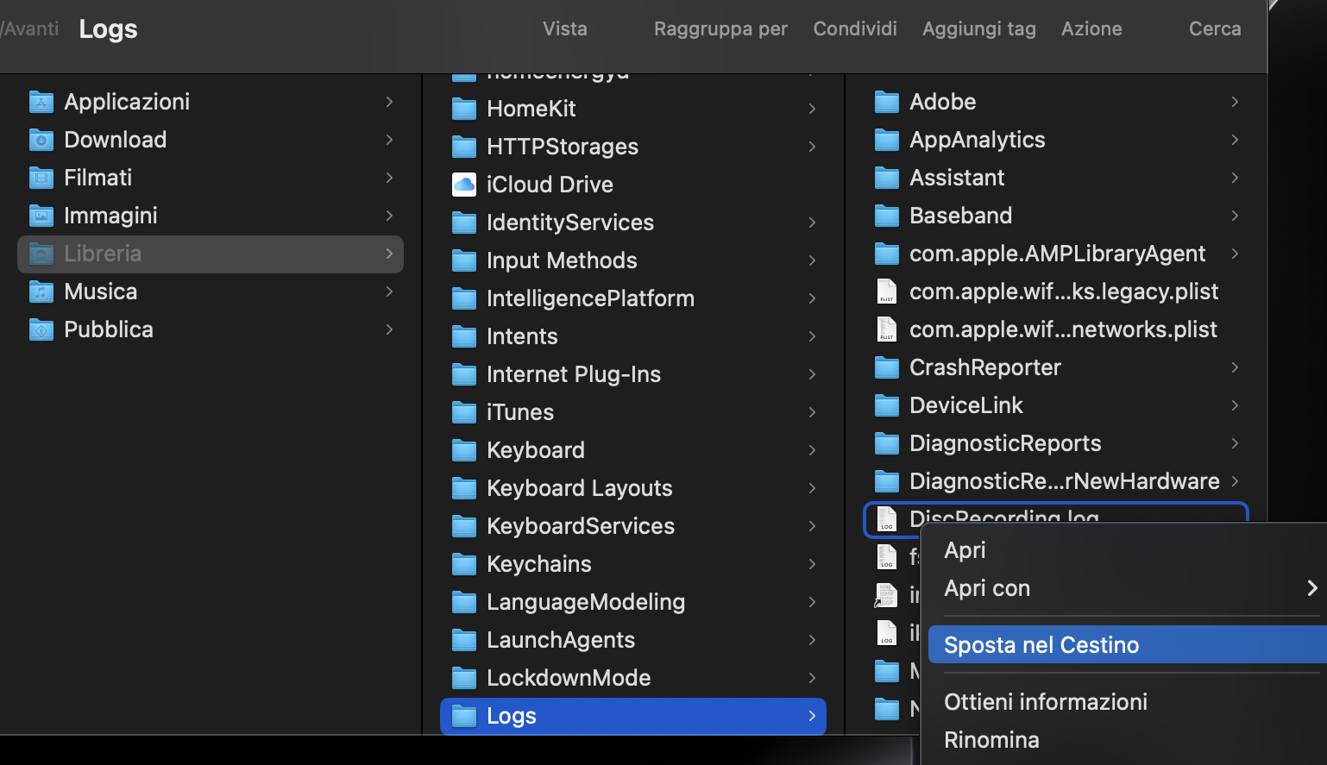Expand the Keychains folder chevron
The width and height of the screenshot is (1327, 765).
[812, 564]
